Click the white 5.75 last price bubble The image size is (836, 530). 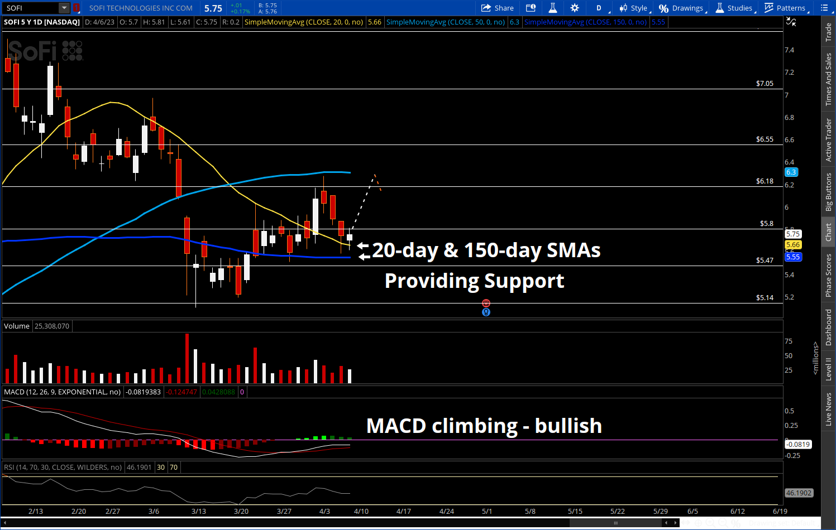(x=793, y=234)
